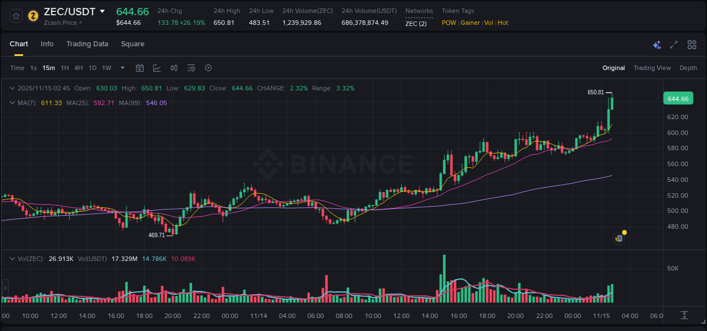Toggle the favorite star for ZEC/USDT
Screen dimensions: 707x331
(x=15, y=15)
